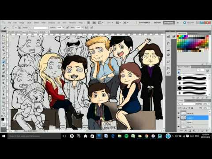The width and height of the screenshot is (212, 159).
Task: Open the layer blend mode Normal dropdown
Action: pos(186,104)
